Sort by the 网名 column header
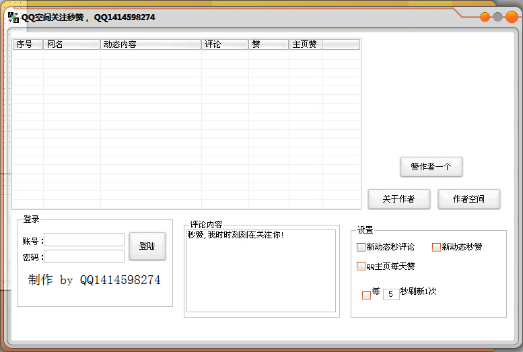523x352 pixels. point(72,44)
